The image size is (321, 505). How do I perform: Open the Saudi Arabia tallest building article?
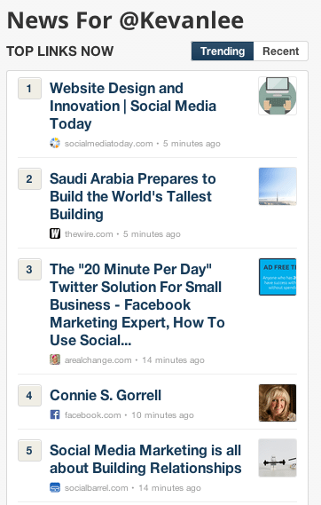pyautogui.click(x=132, y=196)
